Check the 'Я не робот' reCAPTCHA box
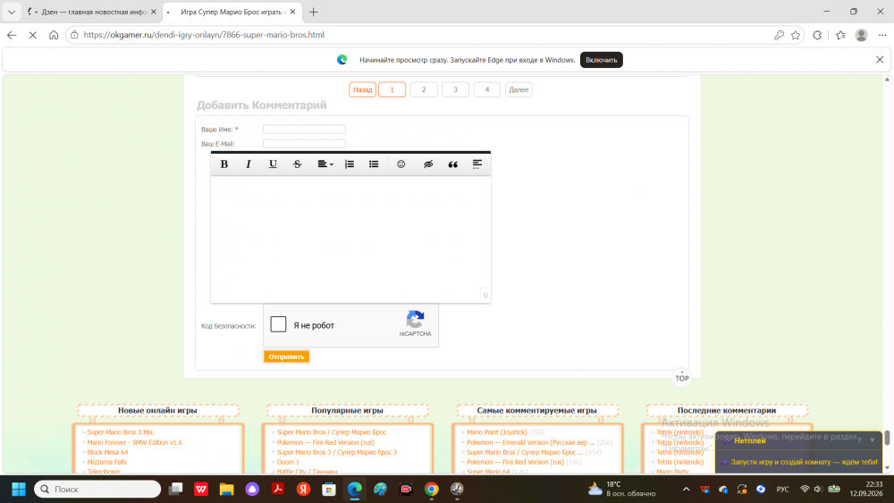 tap(278, 324)
